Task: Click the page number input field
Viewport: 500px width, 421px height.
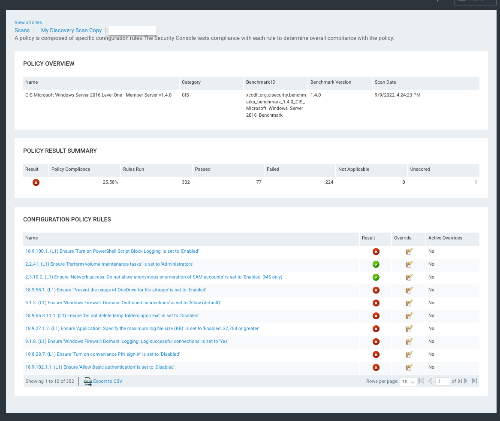Action: pos(443,381)
